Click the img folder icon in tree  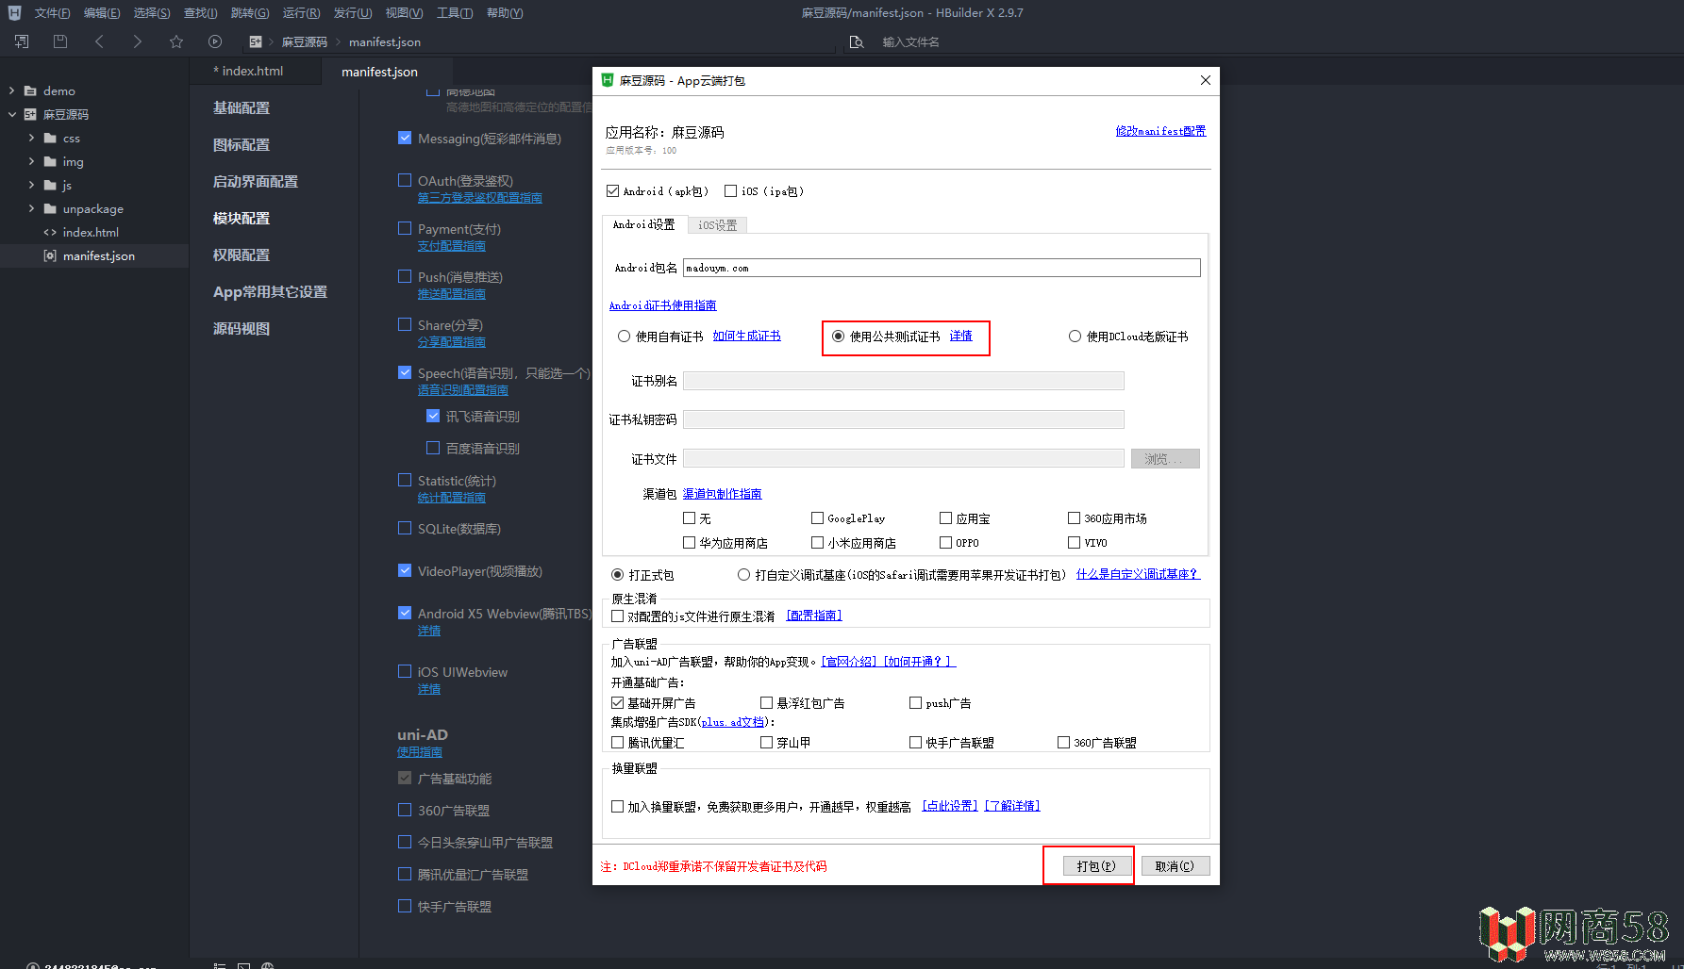click(x=50, y=161)
